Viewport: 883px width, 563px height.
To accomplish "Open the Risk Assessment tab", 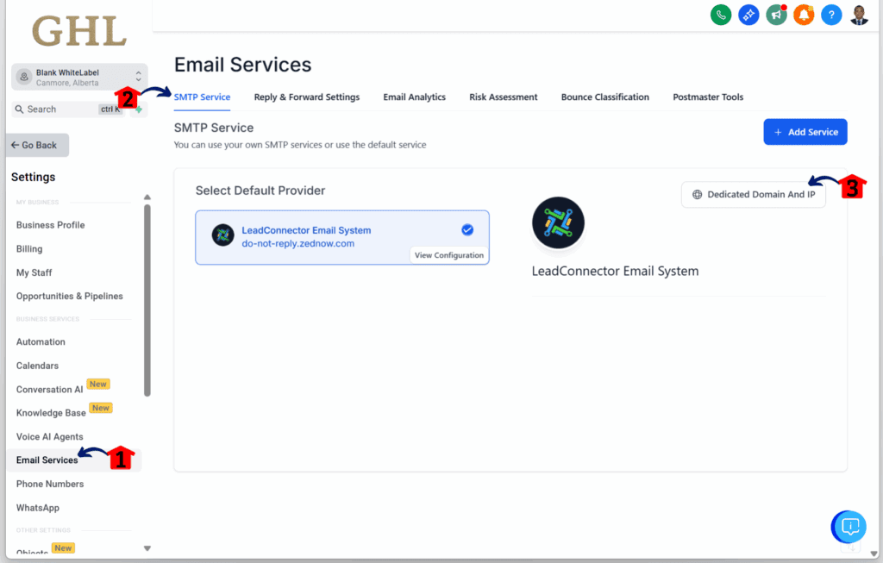I will coord(504,97).
